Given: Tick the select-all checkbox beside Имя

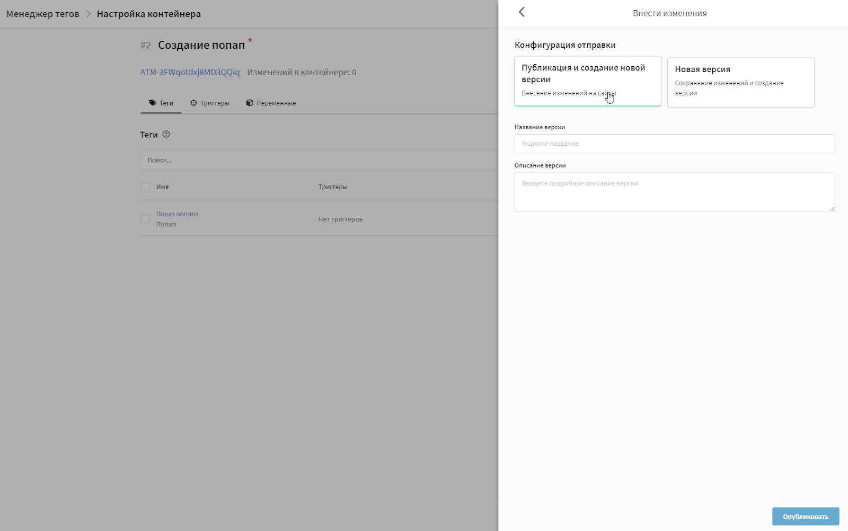Looking at the screenshot, I should (145, 187).
